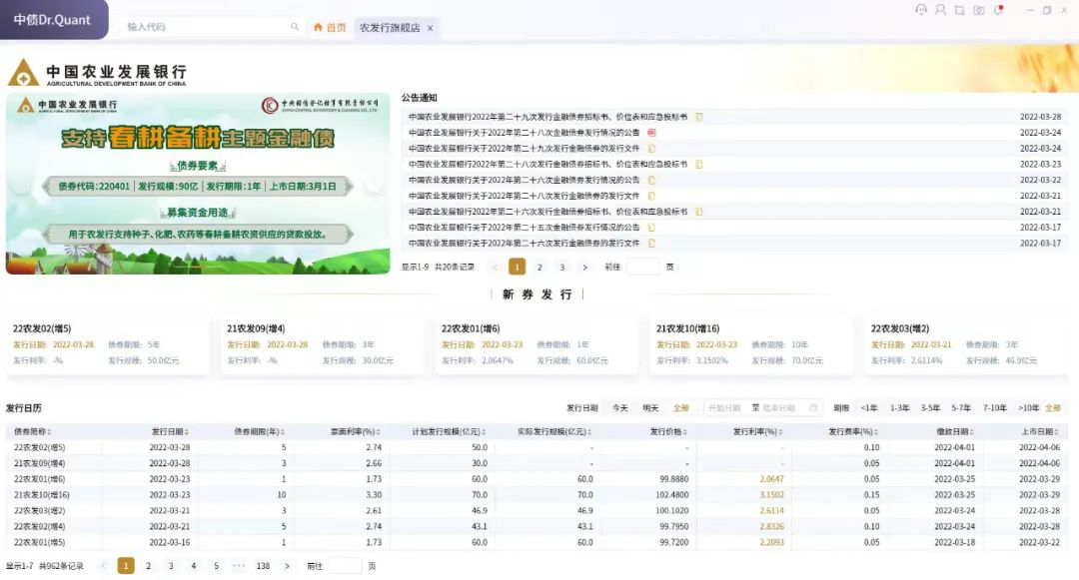Sort table by 缴款日期 column

pos(955,432)
